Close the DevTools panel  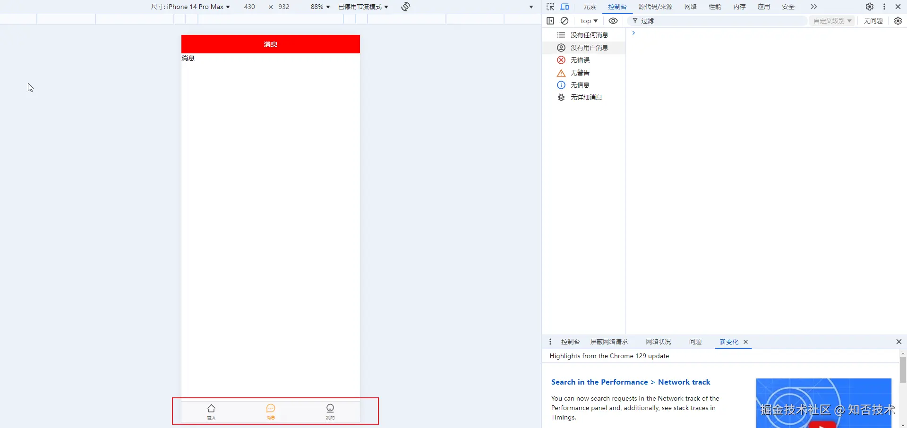(898, 7)
